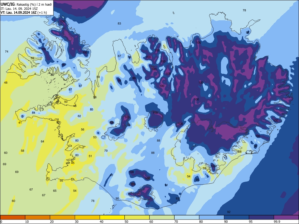Image resolution: width=299 pixels, height=224 pixels.
Task: Click the purple above-99.9 legend swatch
Action: pos(286,217)
